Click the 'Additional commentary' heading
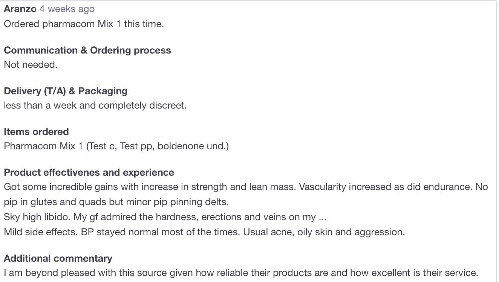Viewport: 499px width, 282px height. coord(58,258)
